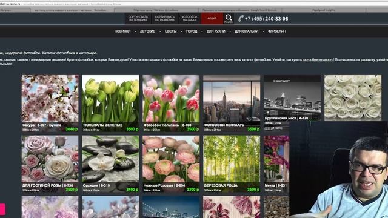The width and height of the screenshot is (388, 218).
Task: Click the pink widget at left edge
Action: pyautogui.click(x=2, y=209)
